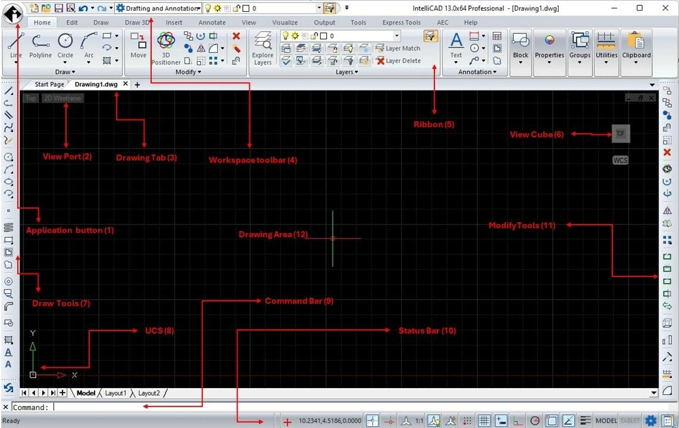Click the Save As icon in quick access toolbar
Viewport: 679px width, 428px height.
pyautogui.click(x=71, y=8)
